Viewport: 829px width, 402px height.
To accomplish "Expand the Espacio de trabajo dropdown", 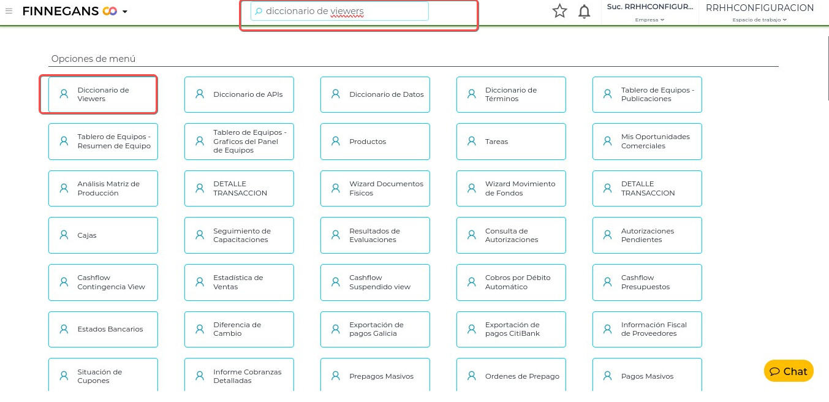I will coord(760,20).
